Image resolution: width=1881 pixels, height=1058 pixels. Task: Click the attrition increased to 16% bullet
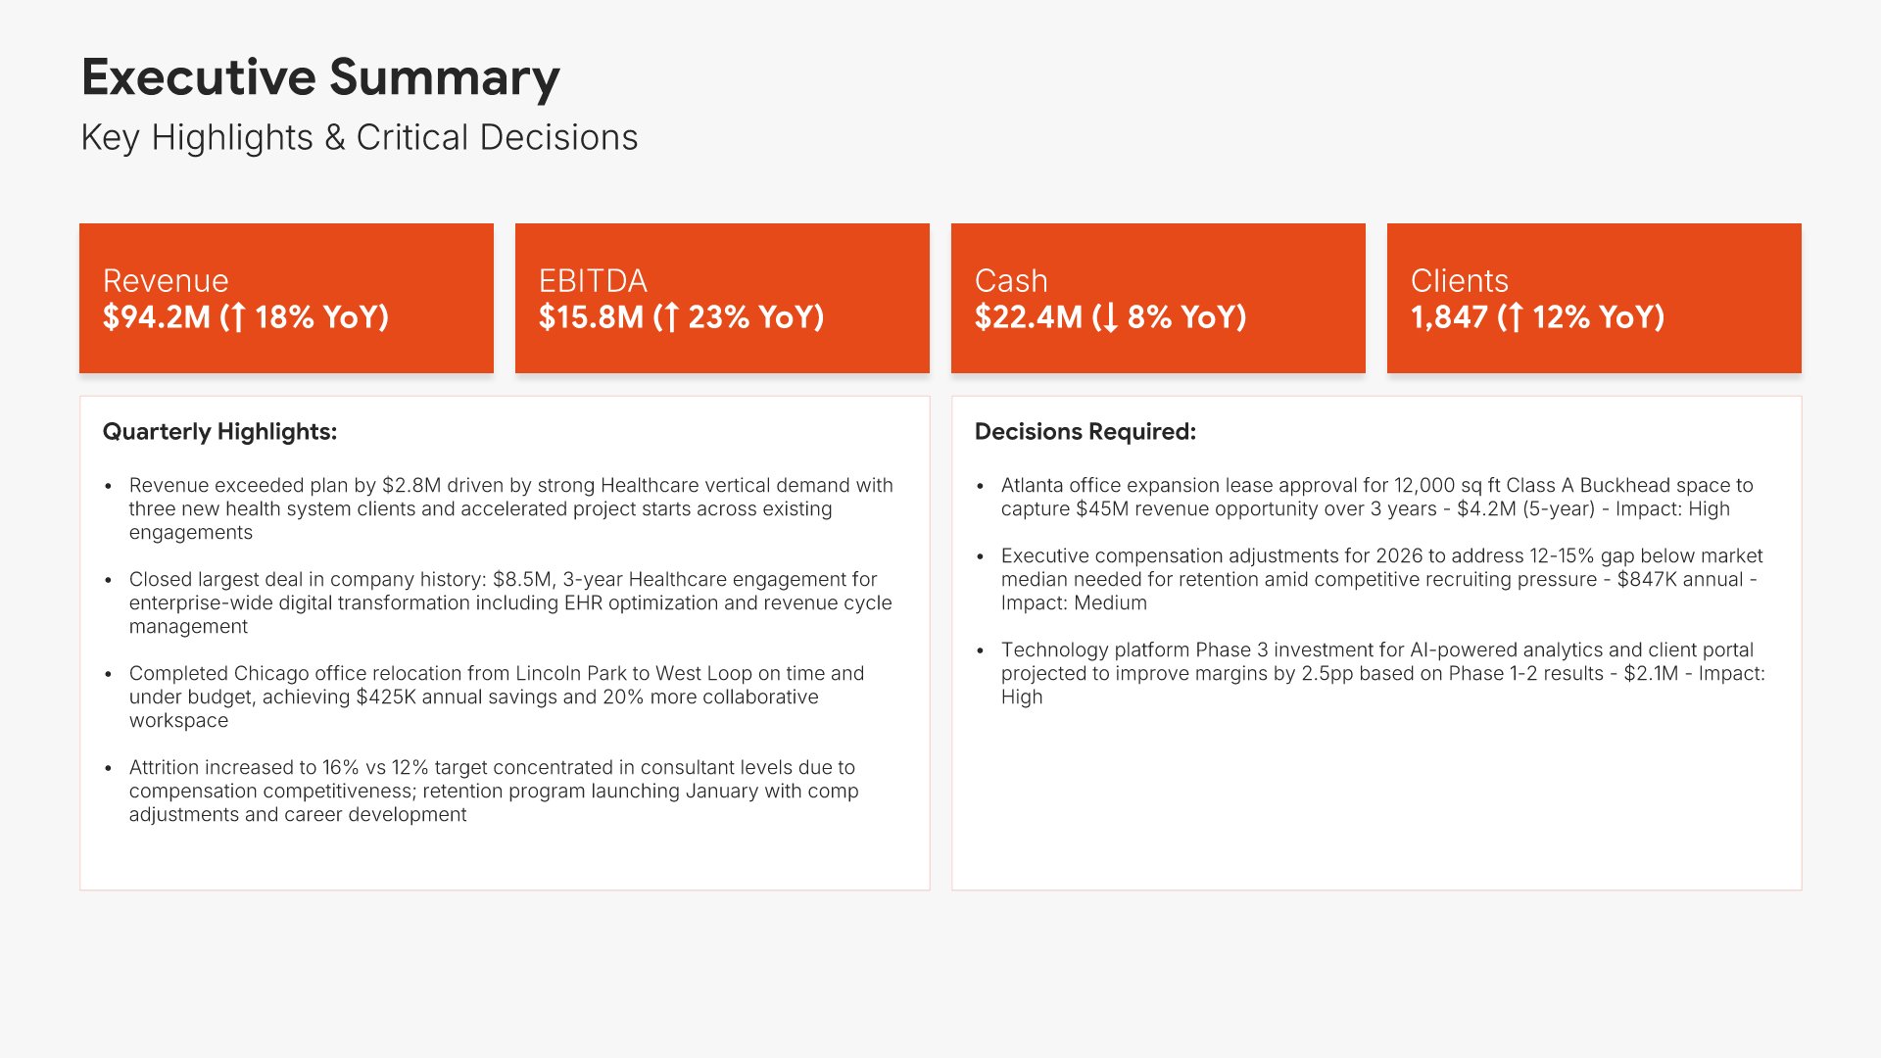493,791
